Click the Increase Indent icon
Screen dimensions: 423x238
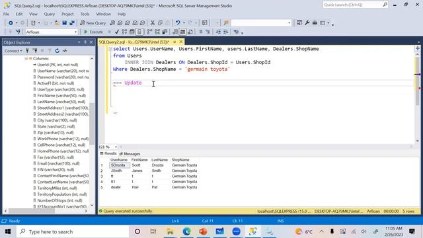[x=226, y=32]
